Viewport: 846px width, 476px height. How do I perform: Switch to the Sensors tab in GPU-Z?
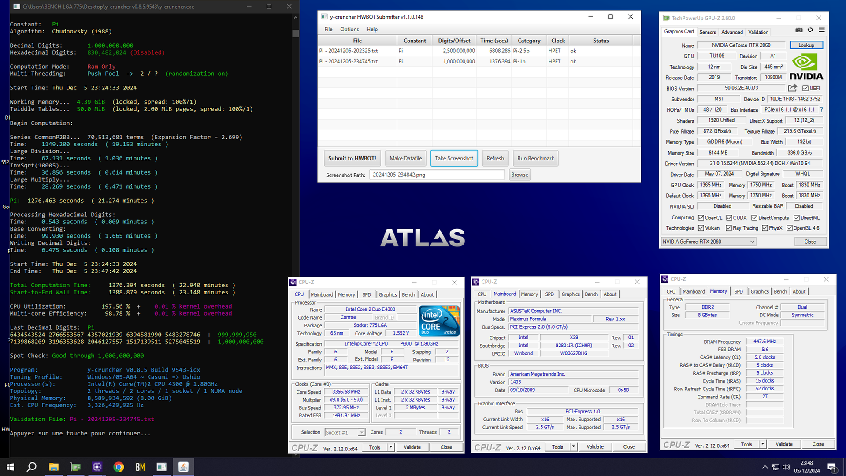click(x=708, y=32)
